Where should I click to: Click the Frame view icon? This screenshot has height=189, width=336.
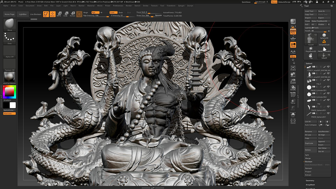click(x=293, y=68)
